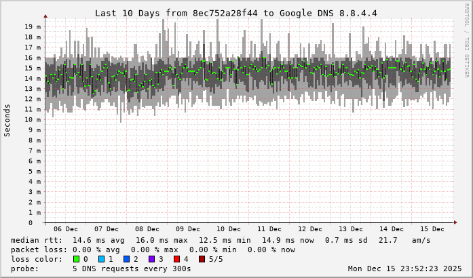Click the graph title mentioning Google DNS 8.8.4.4
The width and height of the screenshot is (473, 278).
pos(235,13)
